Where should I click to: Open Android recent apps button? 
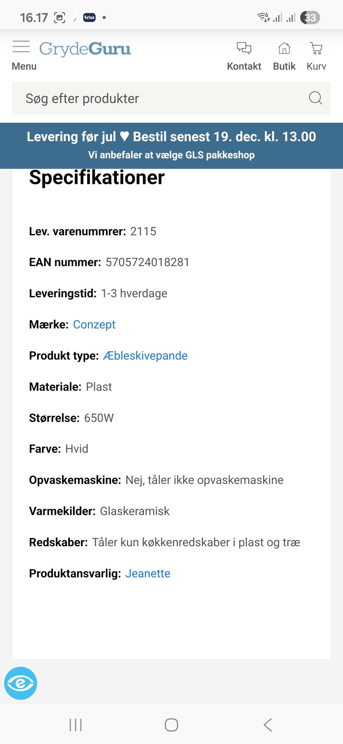coord(76,725)
